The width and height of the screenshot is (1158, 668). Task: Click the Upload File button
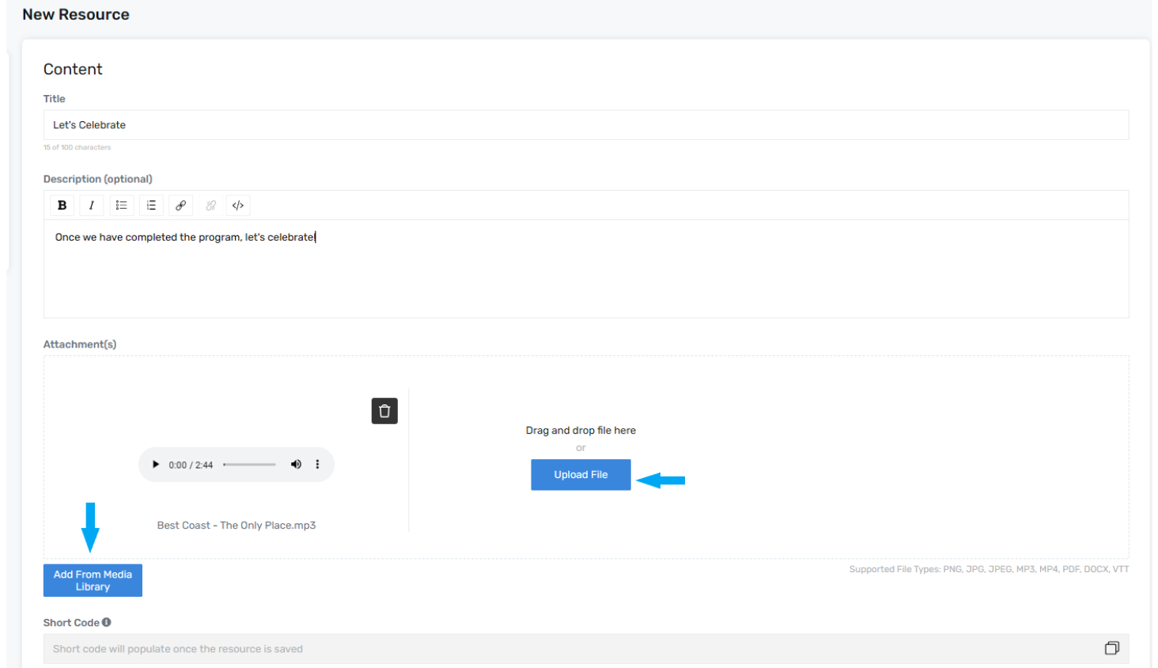click(x=581, y=475)
